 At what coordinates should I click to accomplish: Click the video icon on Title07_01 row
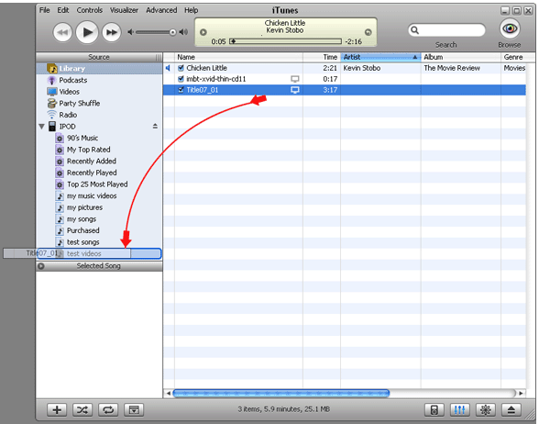295,90
